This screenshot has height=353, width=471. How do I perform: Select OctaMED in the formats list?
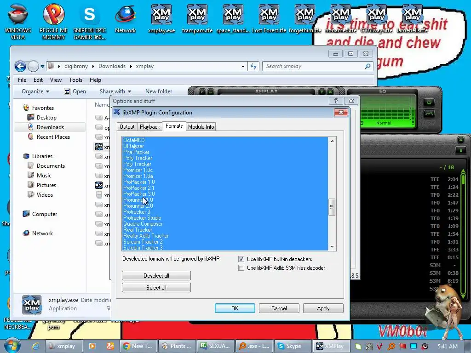[225, 140]
